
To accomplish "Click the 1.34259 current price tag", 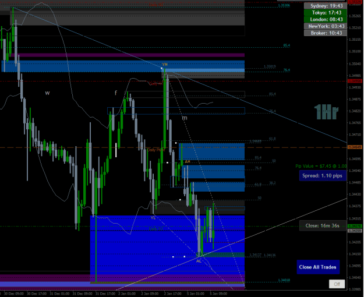I will (x=355, y=231).
